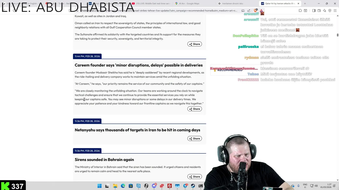Toggle the browser sidebar panel icon
Viewport: 339px width, 190px height.
tap(314, 11)
